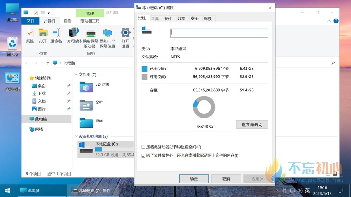Select the Local Disk (C:) drive item
Image resolution: width=351 pixels, height=197 pixels.
pyautogui.click(x=106, y=149)
